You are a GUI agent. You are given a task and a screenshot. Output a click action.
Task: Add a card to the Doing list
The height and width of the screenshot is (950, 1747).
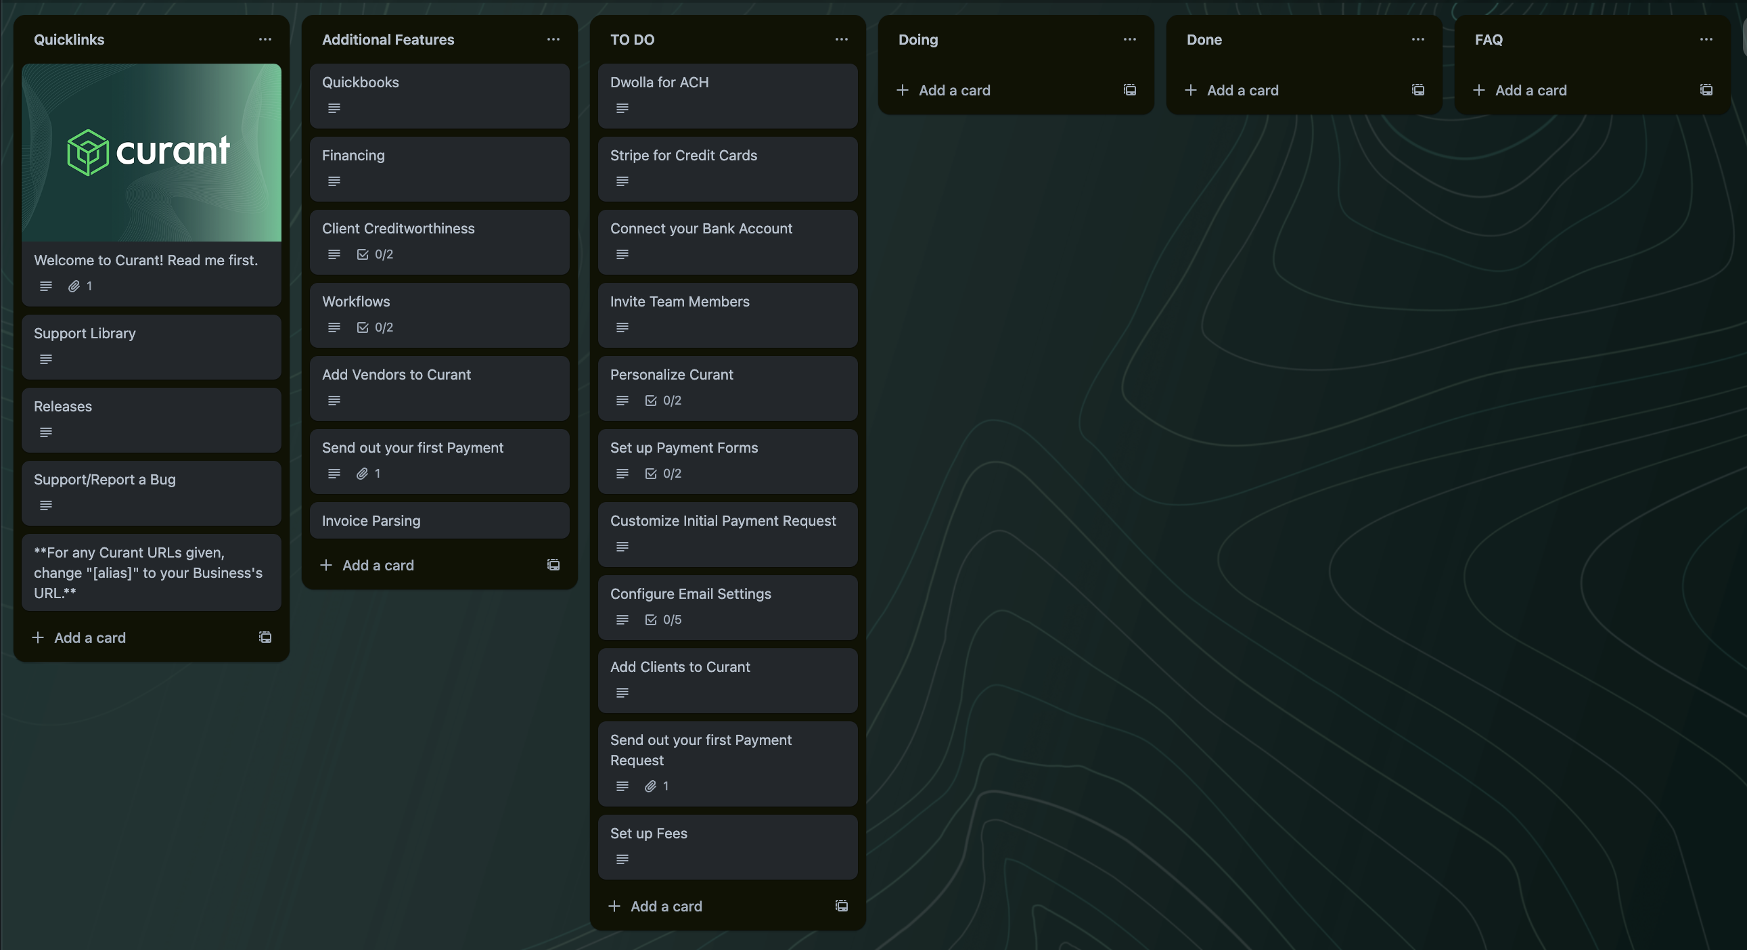[x=1000, y=90]
